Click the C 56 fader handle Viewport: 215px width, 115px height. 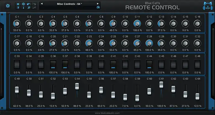101,90
